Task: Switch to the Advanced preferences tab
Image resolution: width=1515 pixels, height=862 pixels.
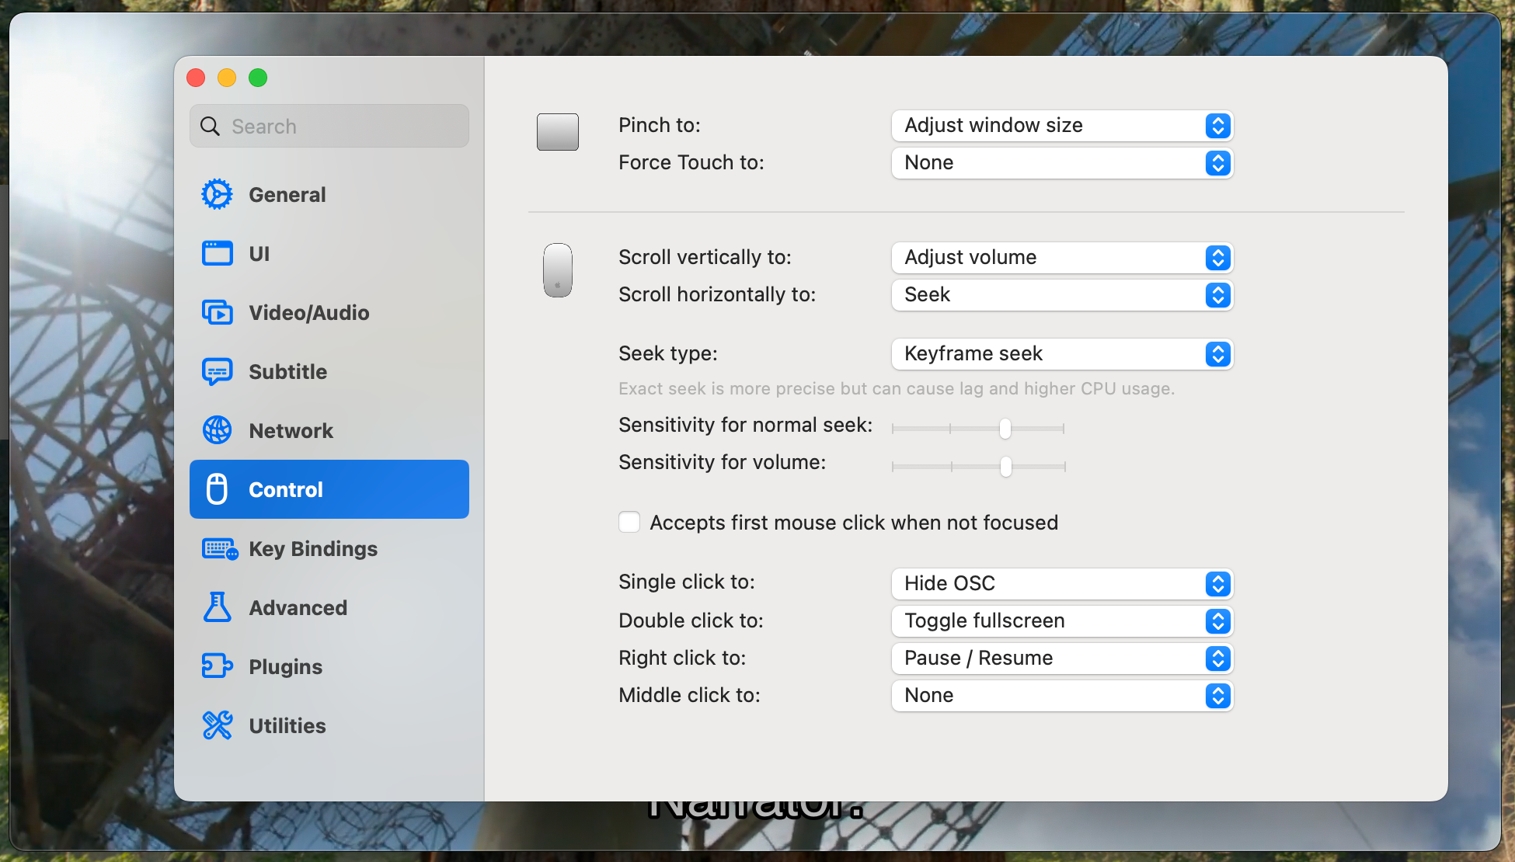Action: coord(329,607)
